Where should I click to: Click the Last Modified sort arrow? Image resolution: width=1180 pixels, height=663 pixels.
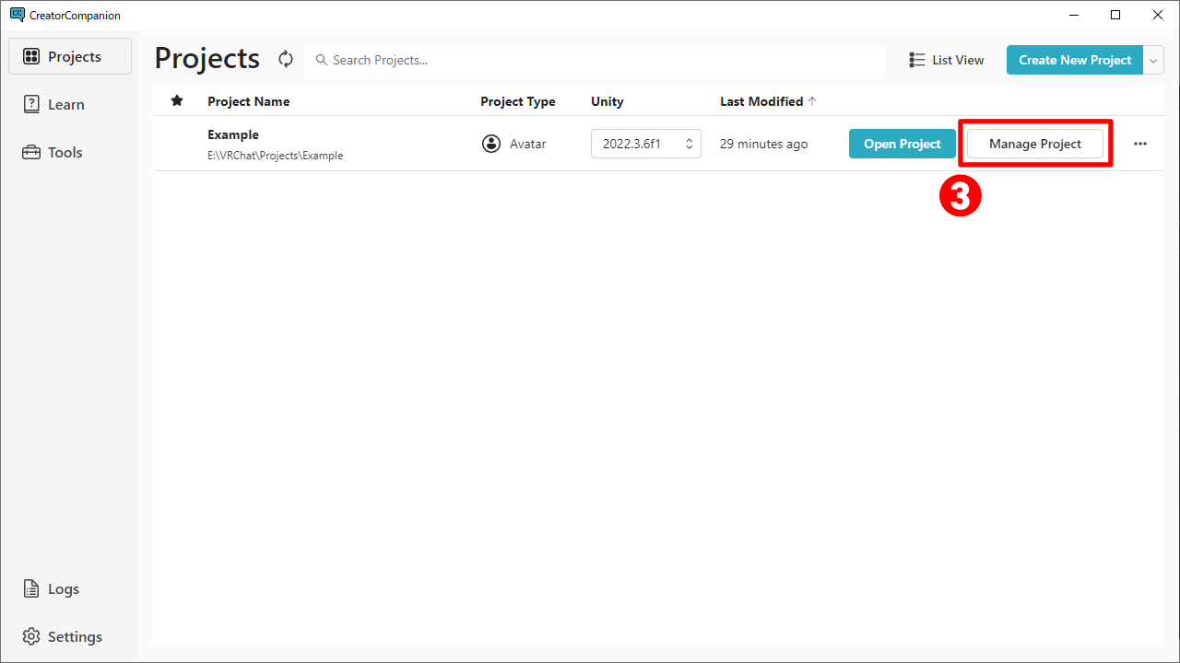(812, 101)
